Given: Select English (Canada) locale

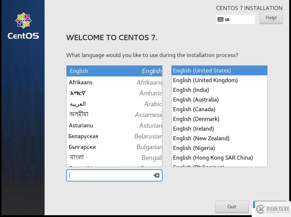Looking at the screenshot, I should point(194,109).
